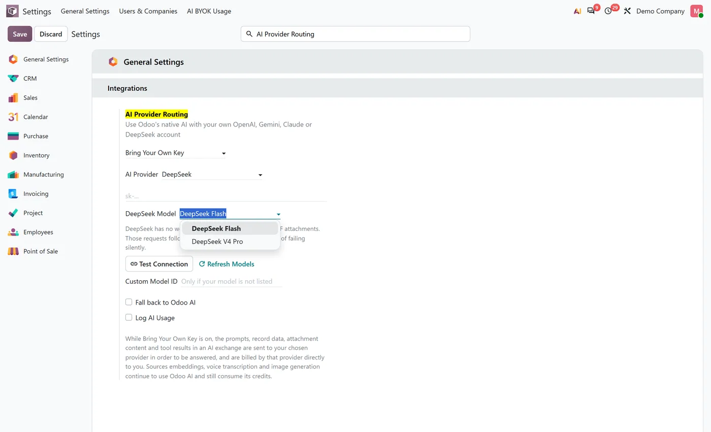The image size is (711, 432).
Task: Open the Users & Companies menu
Action: pos(148,11)
